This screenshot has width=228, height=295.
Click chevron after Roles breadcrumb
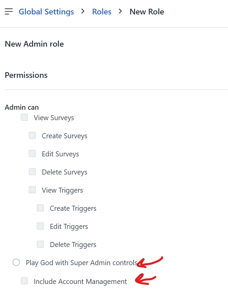(120, 11)
